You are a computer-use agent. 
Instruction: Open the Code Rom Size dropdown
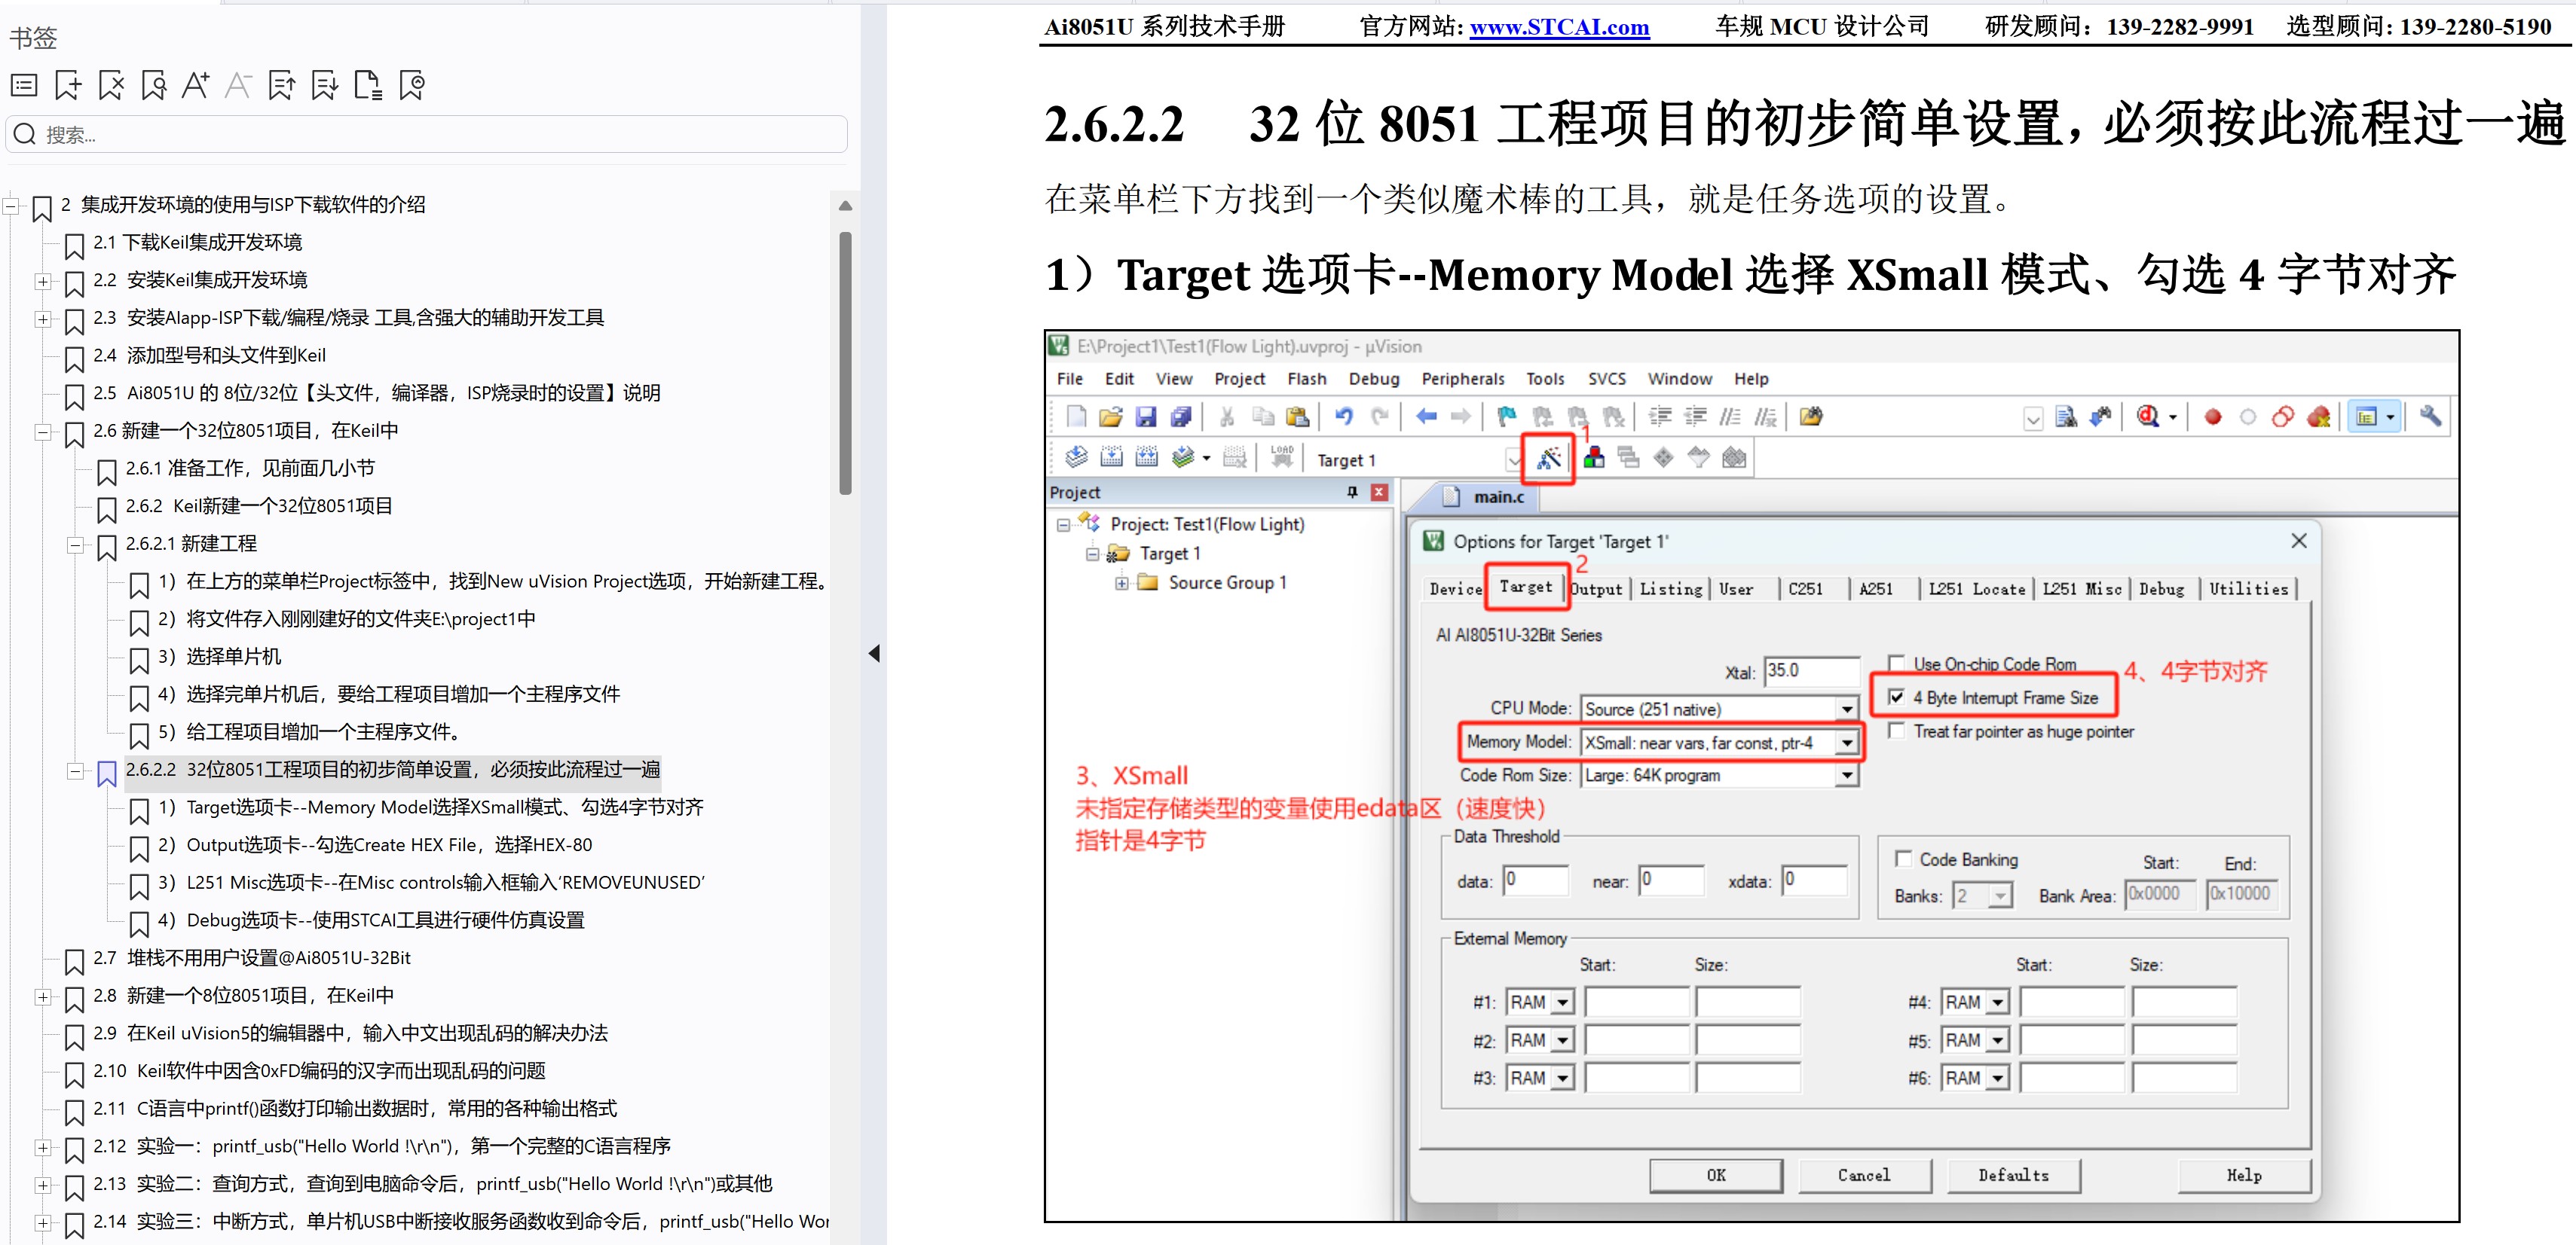[1847, 775]
